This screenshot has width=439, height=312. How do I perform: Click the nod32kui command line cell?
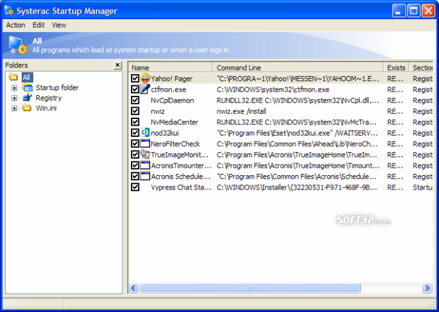click(297, 133)
